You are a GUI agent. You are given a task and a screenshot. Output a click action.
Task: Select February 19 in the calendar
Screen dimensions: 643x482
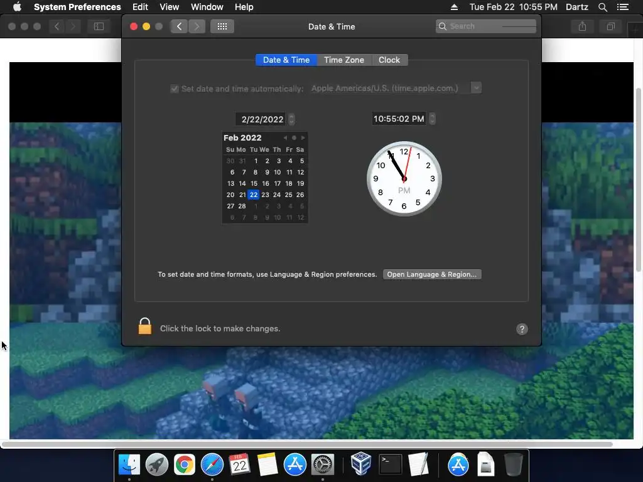click(x=301, y=184)
